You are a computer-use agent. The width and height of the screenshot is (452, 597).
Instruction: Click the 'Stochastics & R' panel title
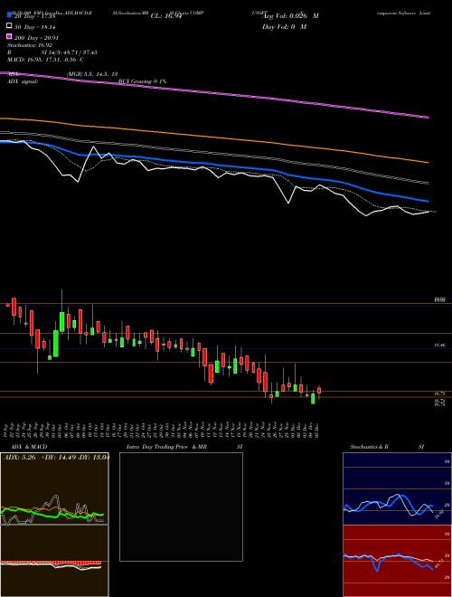(x=370, y=447)
